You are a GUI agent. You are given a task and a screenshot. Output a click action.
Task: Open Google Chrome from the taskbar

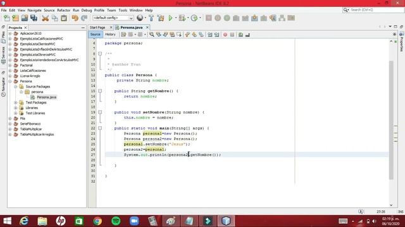pyautogui.click(x=97, y=221)
